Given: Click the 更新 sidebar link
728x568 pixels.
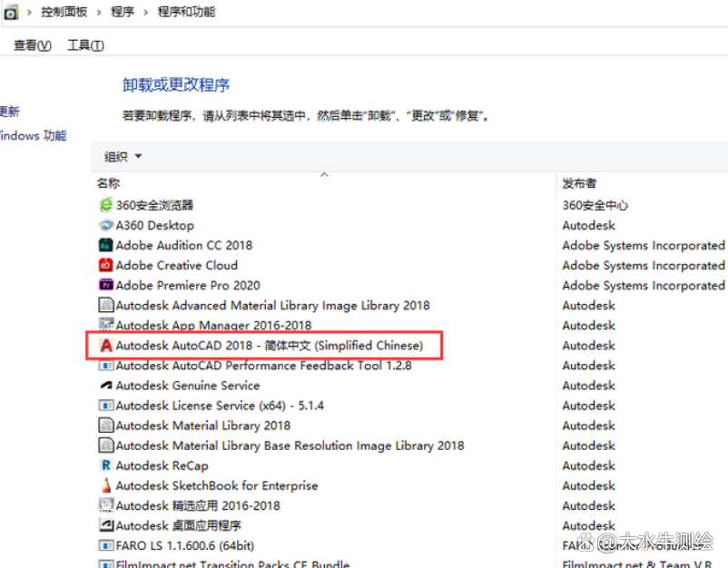Looking at the screenshot, I should point(10,112).
